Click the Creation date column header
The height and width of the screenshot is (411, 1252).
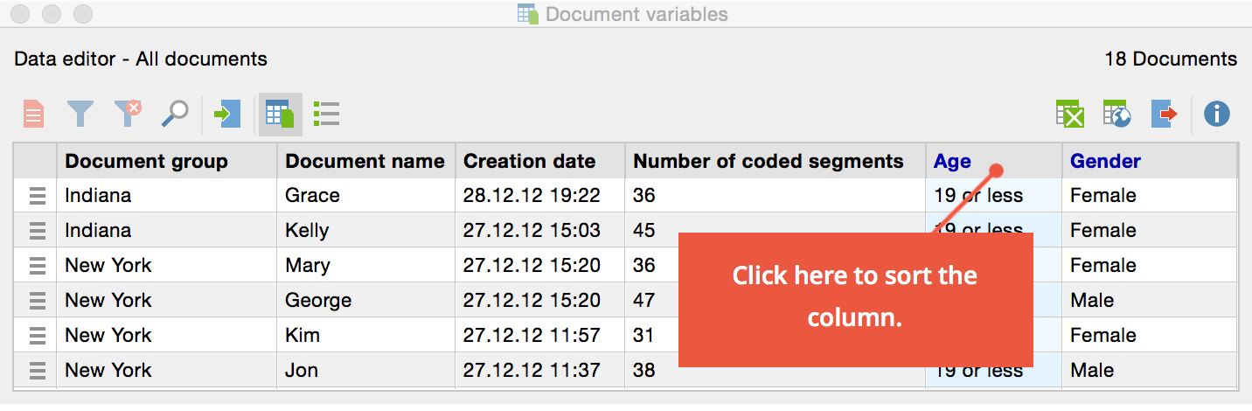[529, 161]
